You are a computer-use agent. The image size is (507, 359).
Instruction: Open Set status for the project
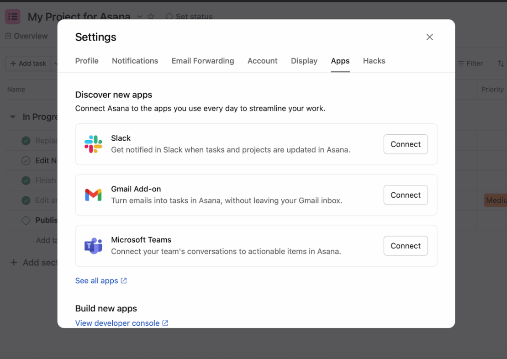tap(189, 16)
